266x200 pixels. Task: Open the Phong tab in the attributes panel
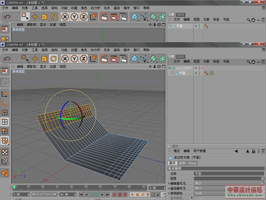[192, 163]
